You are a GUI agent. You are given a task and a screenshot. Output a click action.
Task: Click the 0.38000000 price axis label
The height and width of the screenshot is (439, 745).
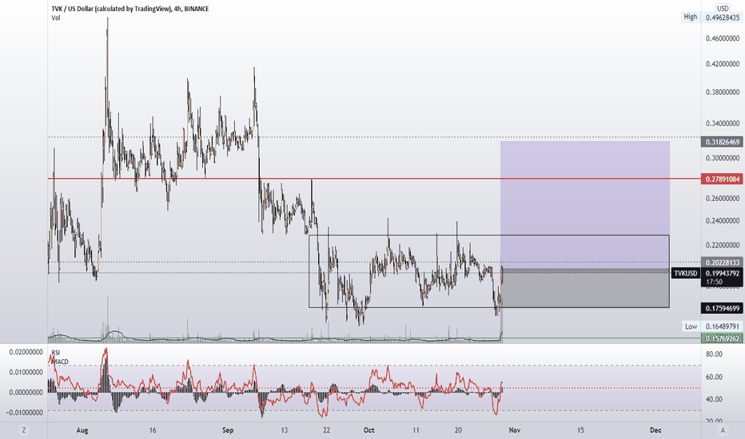click(723, 92)
